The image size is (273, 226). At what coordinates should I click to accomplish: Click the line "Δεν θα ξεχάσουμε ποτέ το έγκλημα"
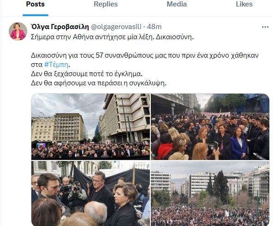click(87, 74)
